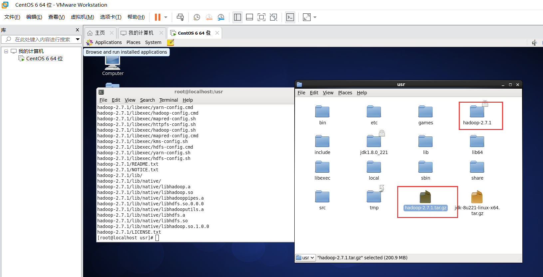Screen dimensions: 543x277
Task: Open terminal window View menu
Action: pos(130,100)
